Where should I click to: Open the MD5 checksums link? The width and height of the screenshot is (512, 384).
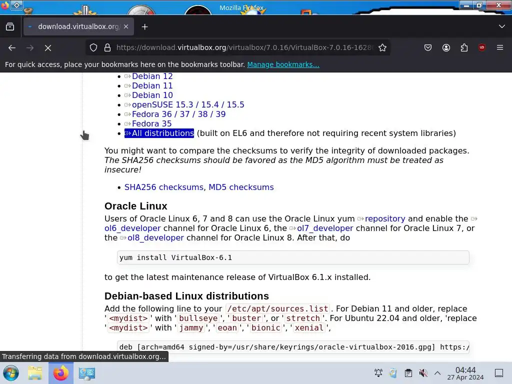click(241, 187)
